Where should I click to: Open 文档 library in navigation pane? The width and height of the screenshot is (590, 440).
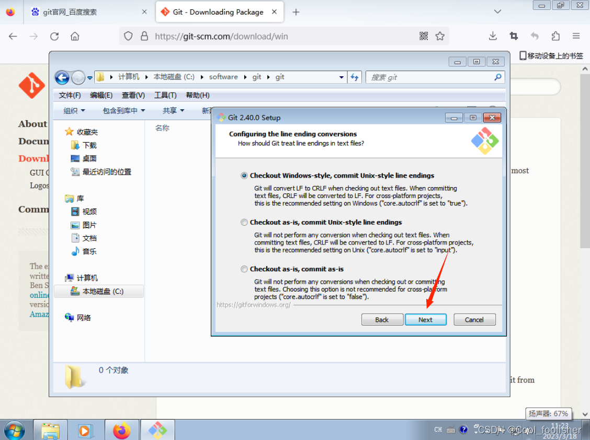coord(89,238)
